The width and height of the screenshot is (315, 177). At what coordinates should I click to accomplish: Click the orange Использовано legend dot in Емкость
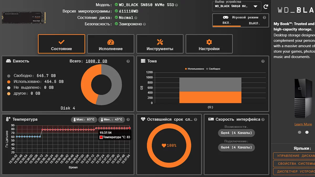(x=9, y=82)
